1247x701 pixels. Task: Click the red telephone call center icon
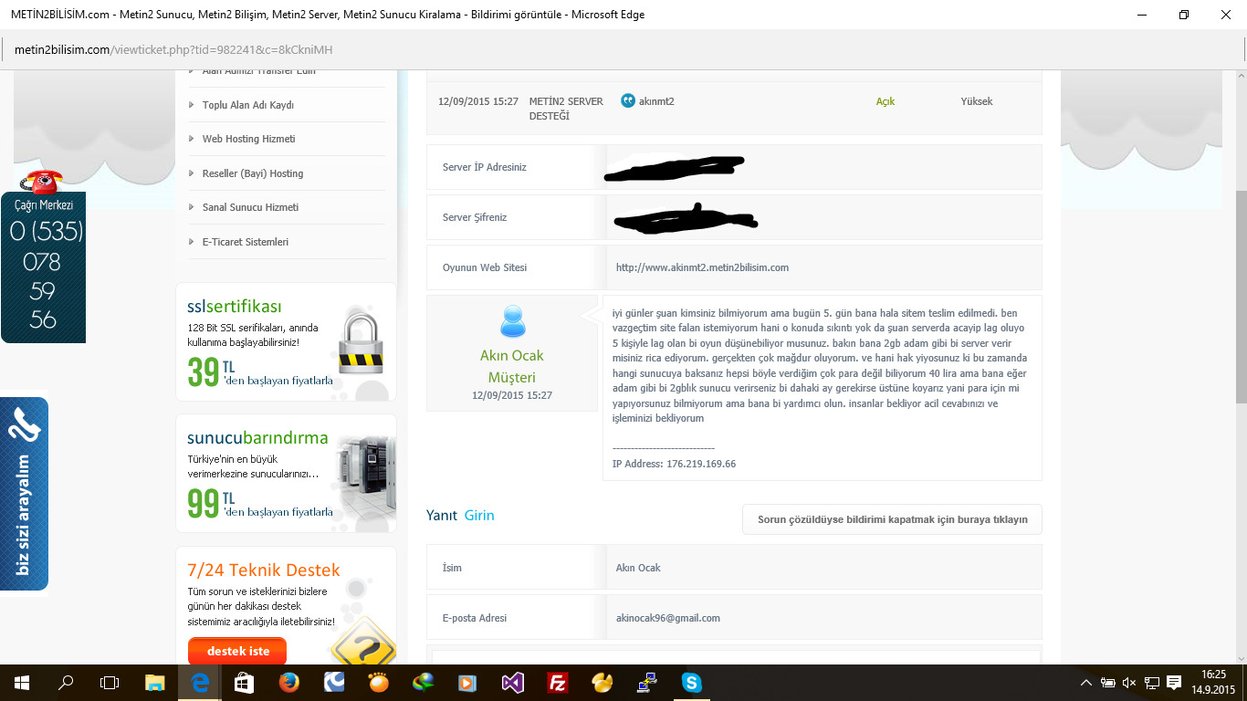point(42,182)
